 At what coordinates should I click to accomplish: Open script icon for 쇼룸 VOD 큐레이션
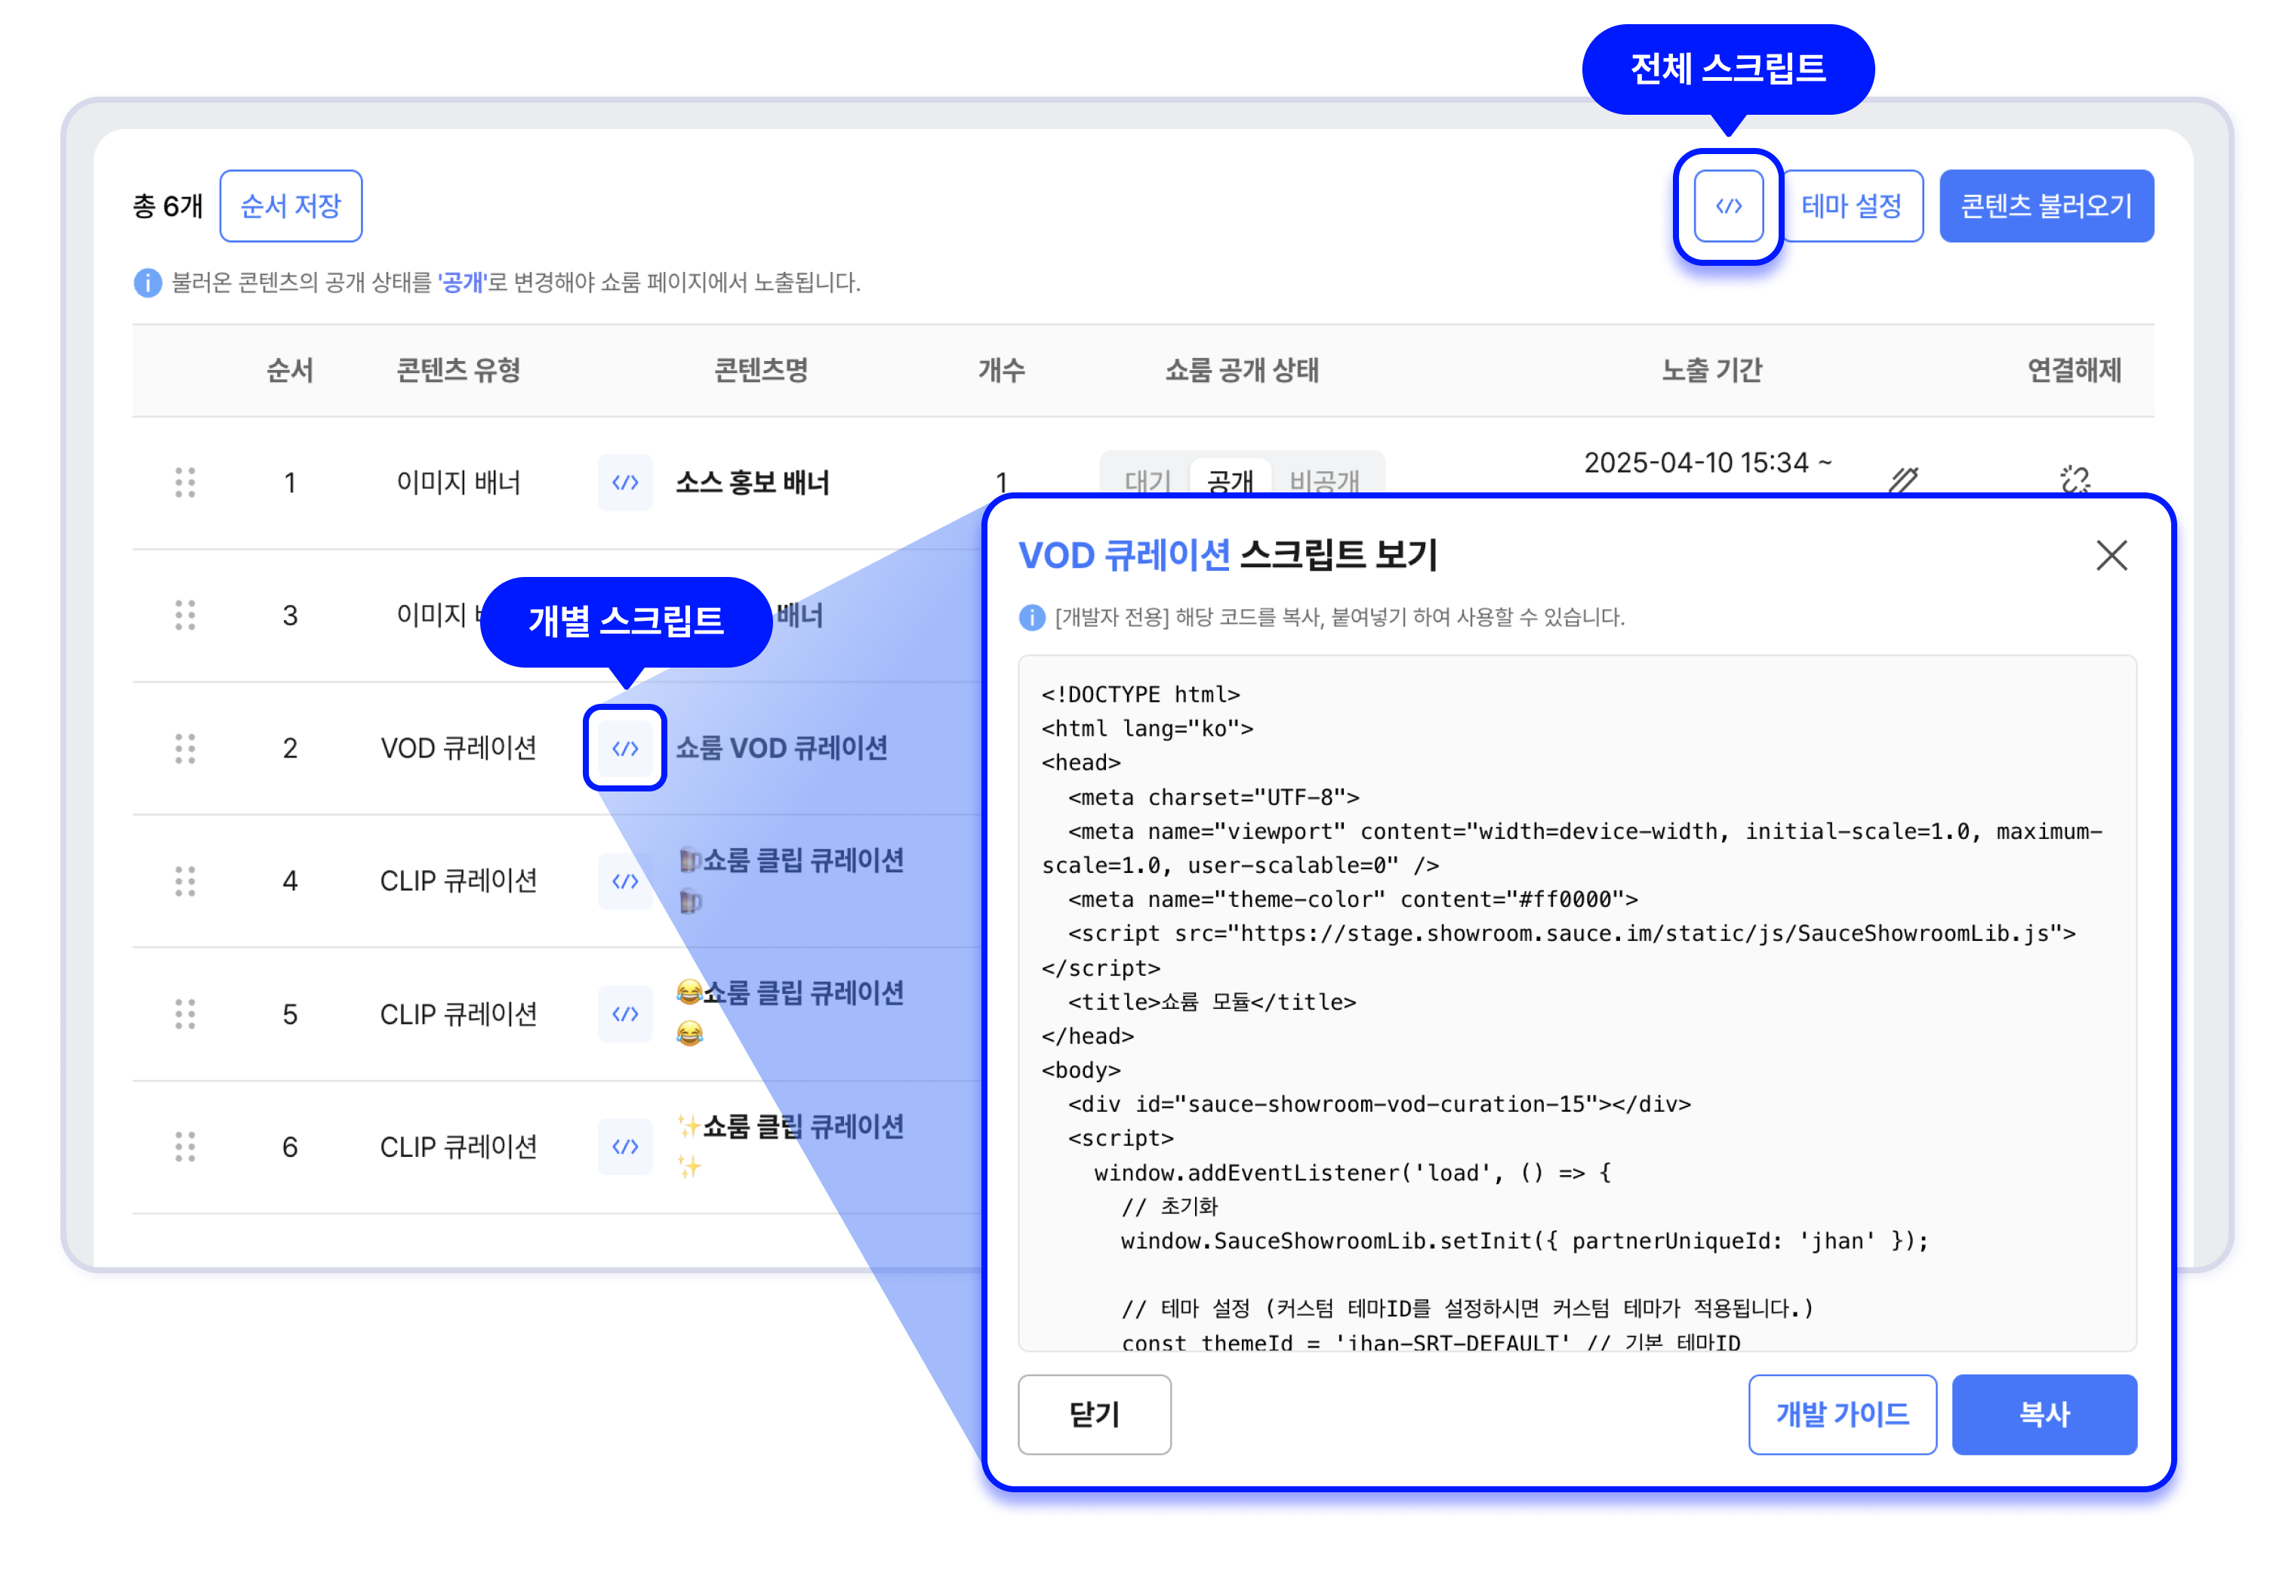pyautogui.click(x=624, y=748)
